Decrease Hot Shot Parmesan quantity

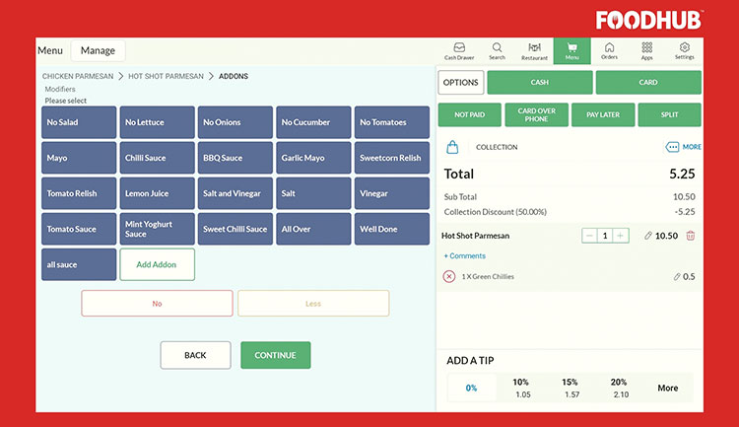589,236
